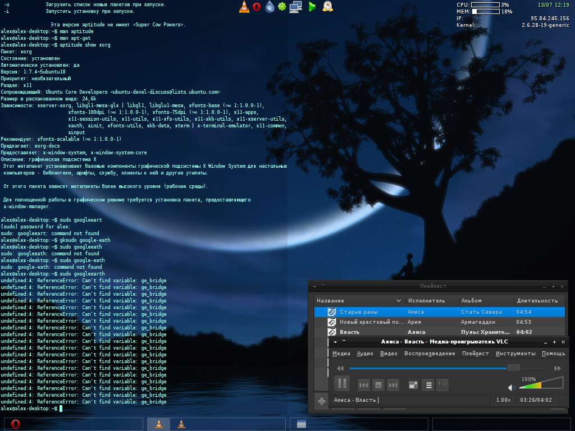This screenshot has height=431, width=575.
Task: Open the Медиа menu in VLC
Action: pos(341,354)
